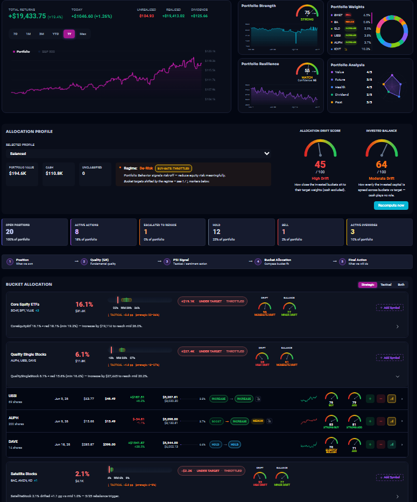Click the override icon beside AUPH MEDIUM badge
Image resolution: width=417 pixels, height=502 pixels.
[269, 421]
